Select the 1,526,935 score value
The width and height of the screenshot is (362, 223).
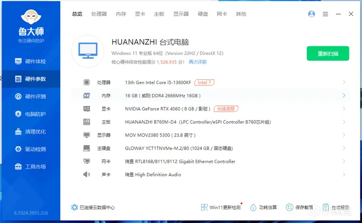click(167, 62)
